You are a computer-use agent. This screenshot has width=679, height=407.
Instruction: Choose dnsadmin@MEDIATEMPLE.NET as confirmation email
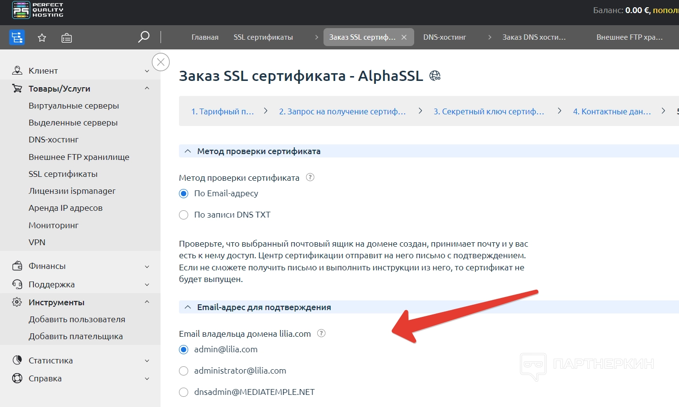click(x=183, y=392)
